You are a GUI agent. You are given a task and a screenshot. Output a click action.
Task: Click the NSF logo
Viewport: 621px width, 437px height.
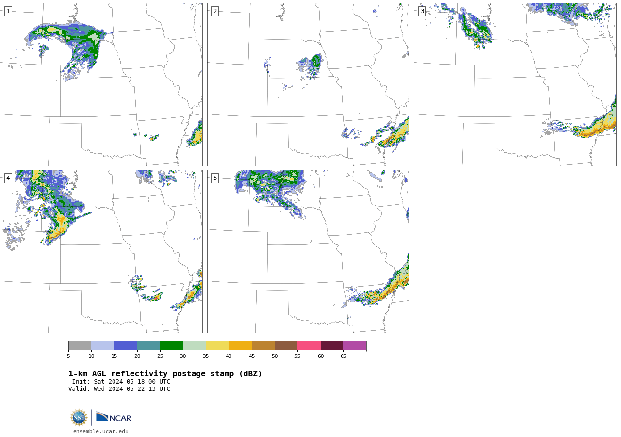point(79,418)
